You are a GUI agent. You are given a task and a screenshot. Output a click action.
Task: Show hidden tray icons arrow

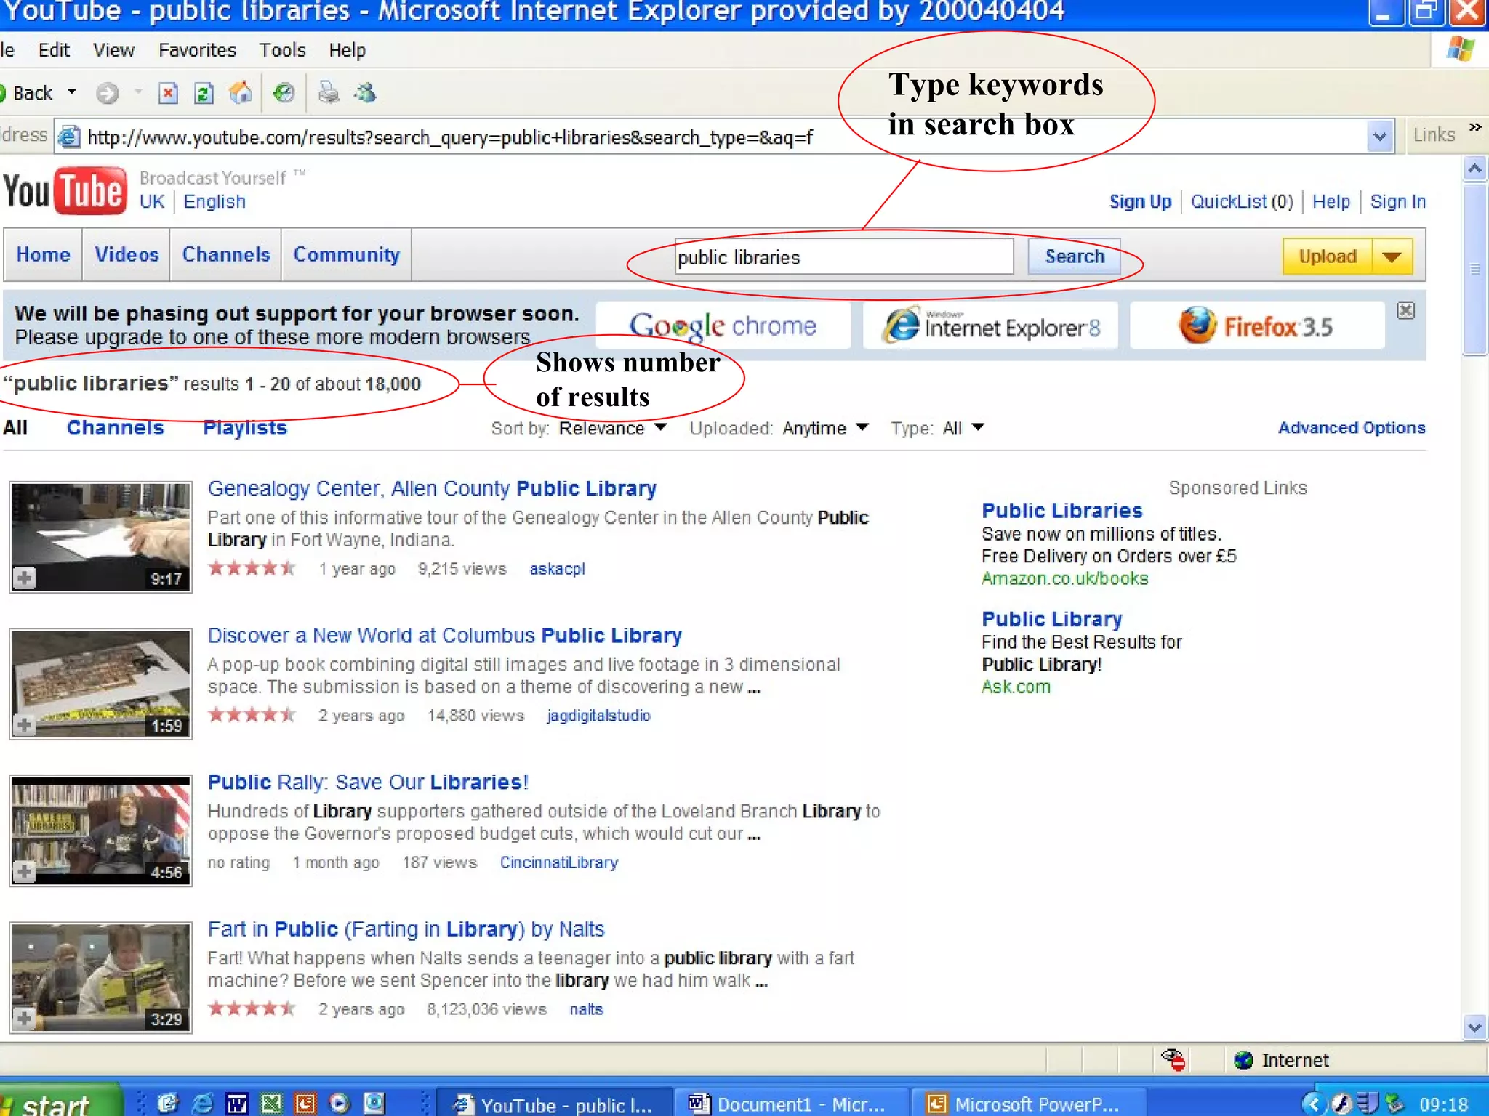(1313, 1104)
